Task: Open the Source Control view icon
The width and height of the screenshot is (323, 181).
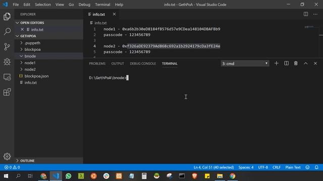Action: pyautogui.click(x=7, y=47)
